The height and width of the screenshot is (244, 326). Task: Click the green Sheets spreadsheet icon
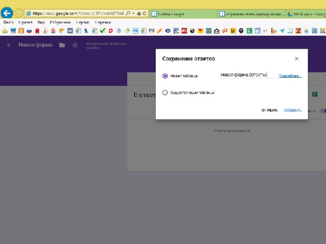(315, 95)
